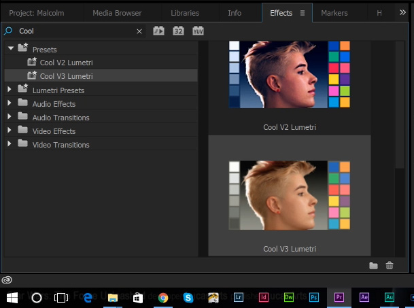Switch to Project: Malcolm tab

coord(37,13)
